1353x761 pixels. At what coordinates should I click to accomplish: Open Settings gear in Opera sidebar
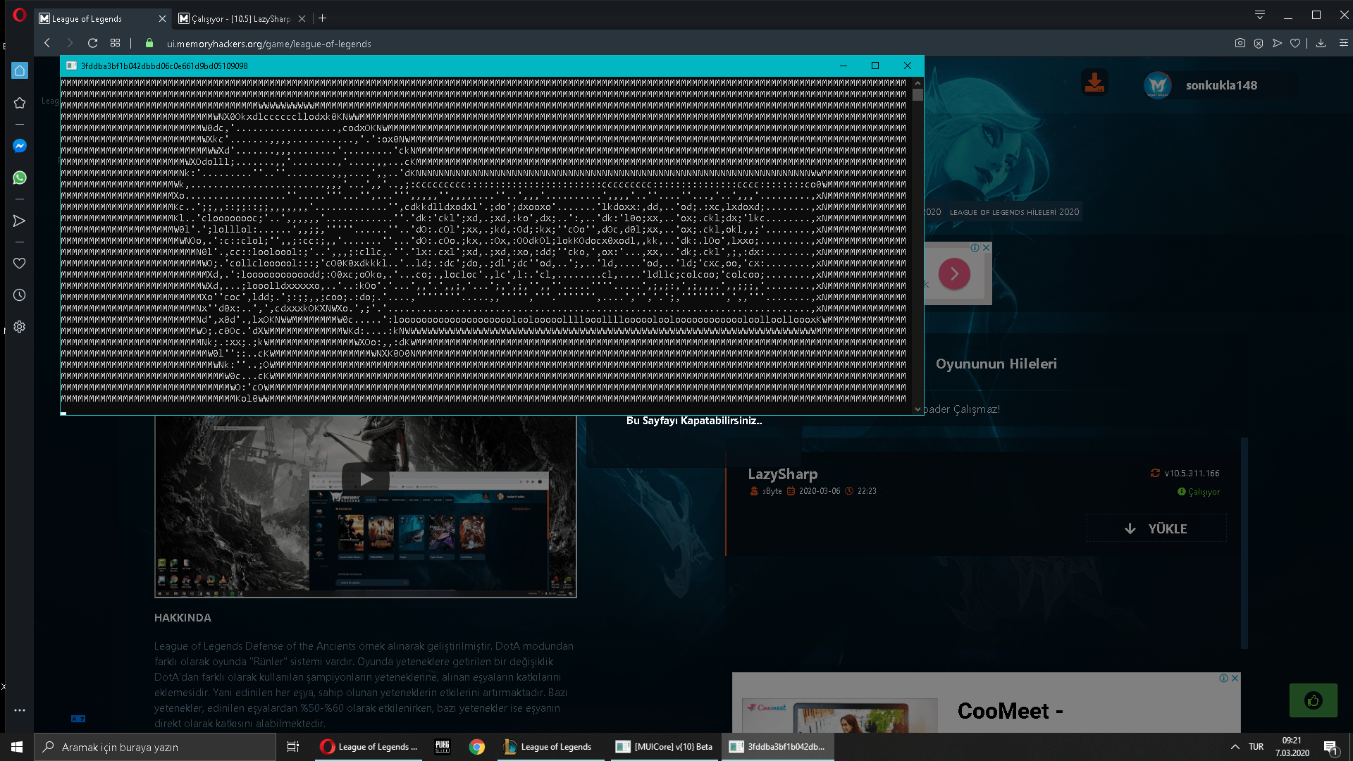click(20, 327)
